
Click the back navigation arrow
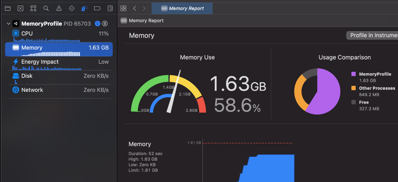click(134, 8)
